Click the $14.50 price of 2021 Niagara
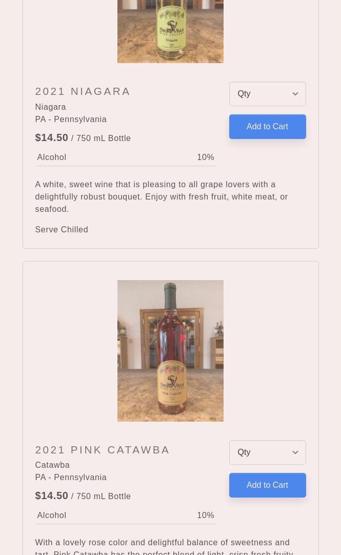Image resolution: width=341 pixels, height=555 pixels. [x=51, y=137]
